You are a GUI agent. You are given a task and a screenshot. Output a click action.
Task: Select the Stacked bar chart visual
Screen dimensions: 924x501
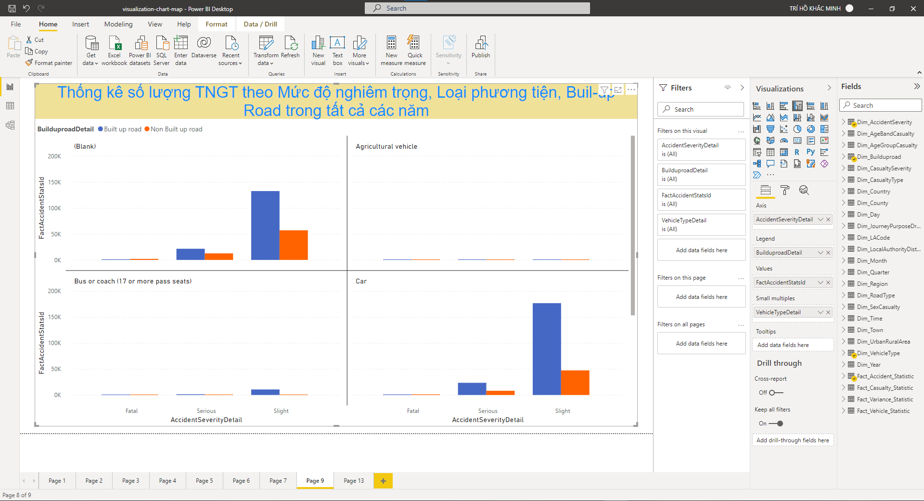pyautogui.click(x=757, y=106)
